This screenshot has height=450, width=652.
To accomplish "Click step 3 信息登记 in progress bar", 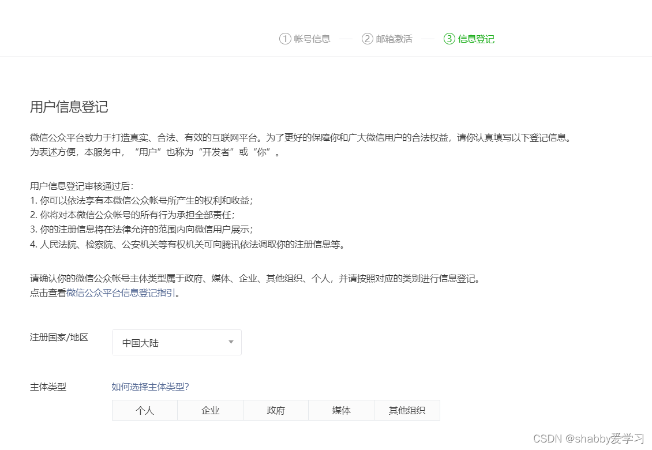I will 469,39.
